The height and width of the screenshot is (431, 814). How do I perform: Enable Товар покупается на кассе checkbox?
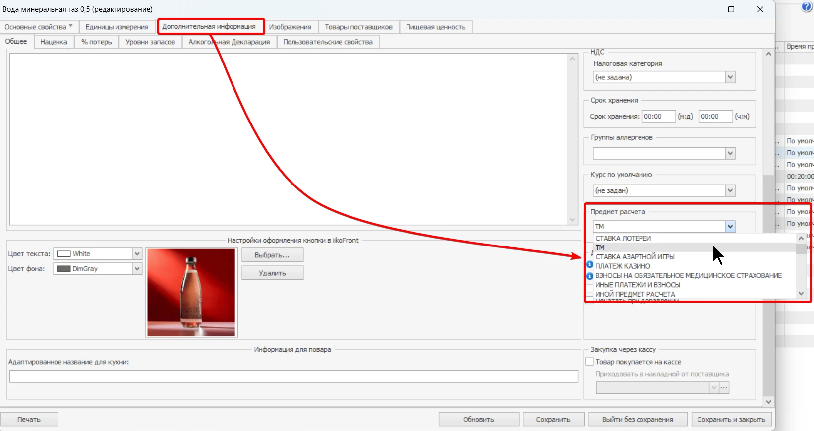click(x=590, y=362)
